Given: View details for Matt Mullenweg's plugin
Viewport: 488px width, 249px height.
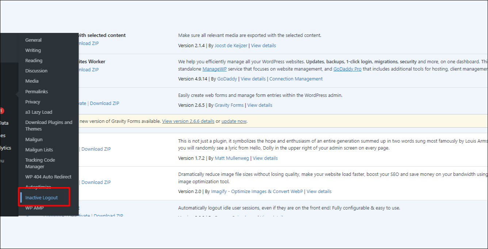Looking at the screenshot, I should pyautogui.click(x=265, y=158).
